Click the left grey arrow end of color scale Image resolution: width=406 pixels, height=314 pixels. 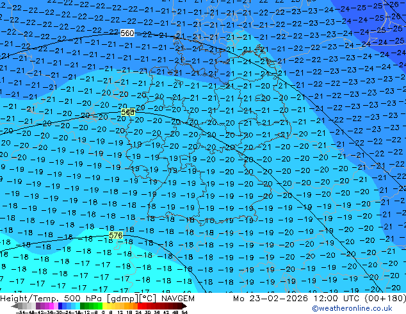15,306
